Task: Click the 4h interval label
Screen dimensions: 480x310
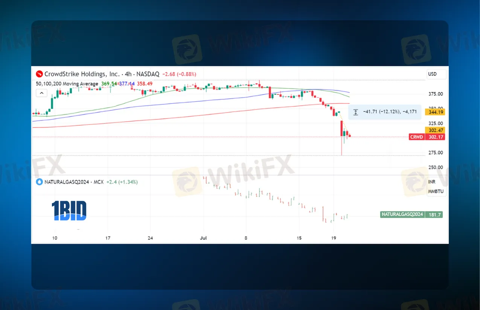Action: [127, 74]
